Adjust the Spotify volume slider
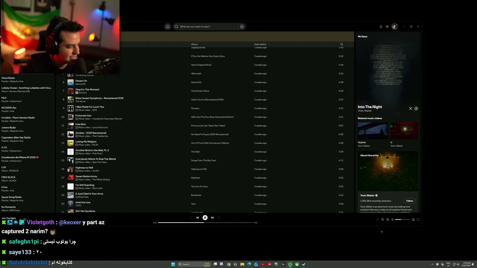 [402, 220]
